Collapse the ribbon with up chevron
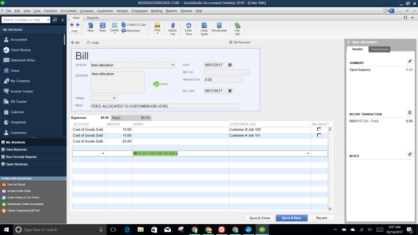Image resolution: width=418 pixels, height=235 pixels. [413, 18]
